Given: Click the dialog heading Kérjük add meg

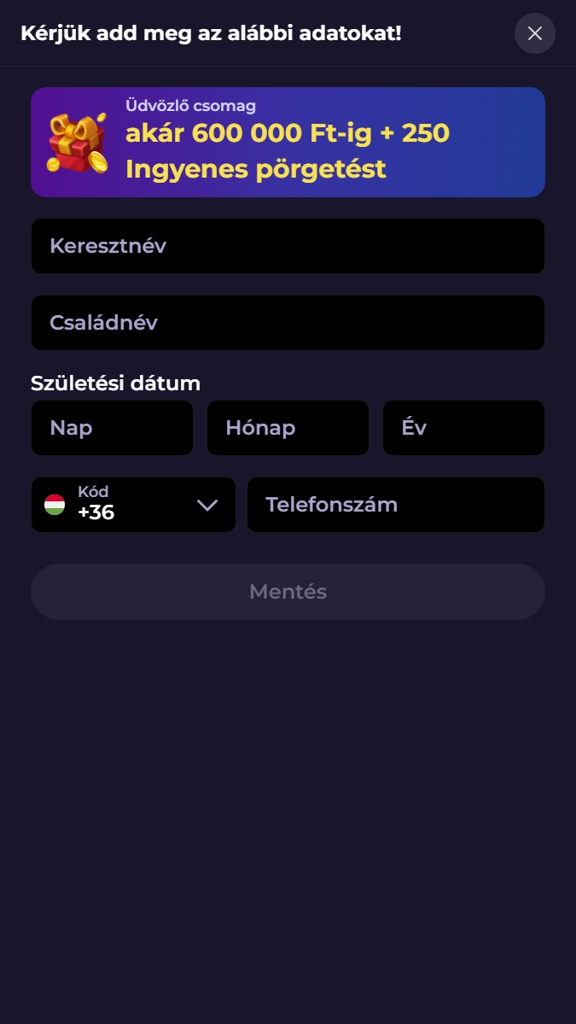Looking at the screenshot, I should (211, 33).
